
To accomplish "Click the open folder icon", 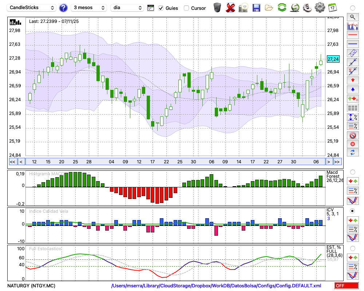I will [x=269, y=7].
